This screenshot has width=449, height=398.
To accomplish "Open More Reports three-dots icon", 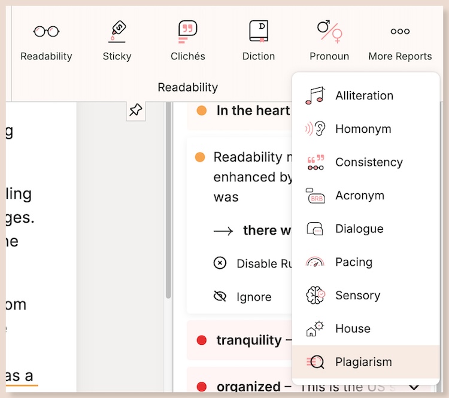I will coord(400,31).
